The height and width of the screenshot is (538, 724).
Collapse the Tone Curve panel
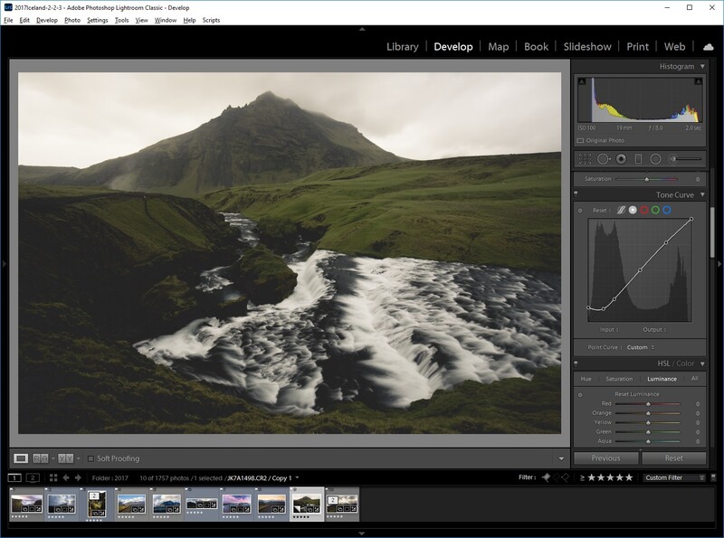702,194
